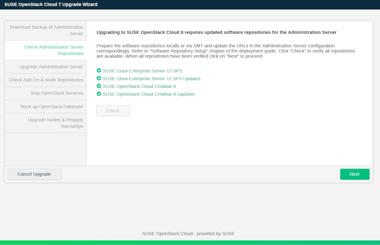
Task: Click the green checkmark beside SUSE Linux Enterprise Server 12 SP3
Action: point(99,71)
